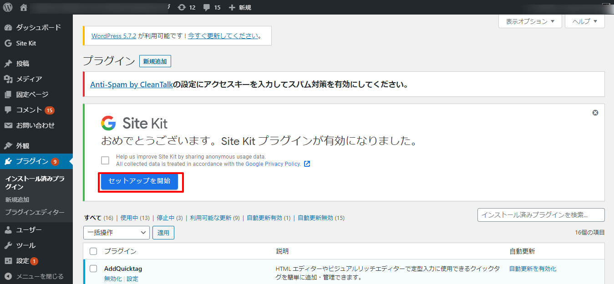
Task: Click 適用 apply button
Action: pos(163,233)
